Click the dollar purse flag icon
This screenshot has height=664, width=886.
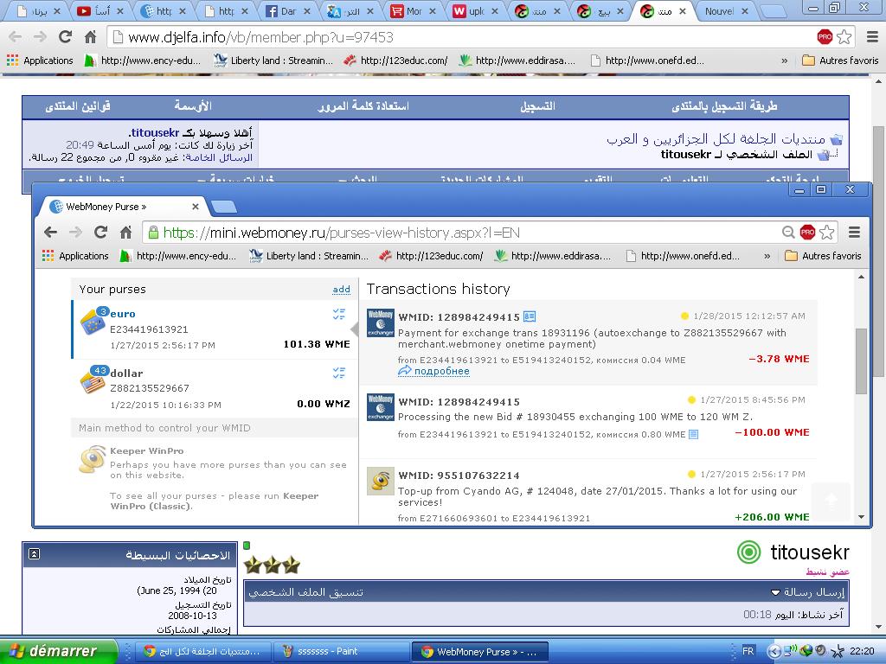[x=93, y=381]
